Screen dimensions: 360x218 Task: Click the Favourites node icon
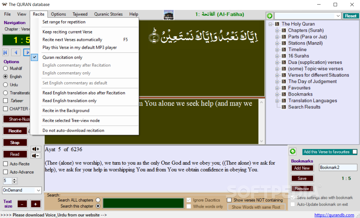[x=284, y=88]
